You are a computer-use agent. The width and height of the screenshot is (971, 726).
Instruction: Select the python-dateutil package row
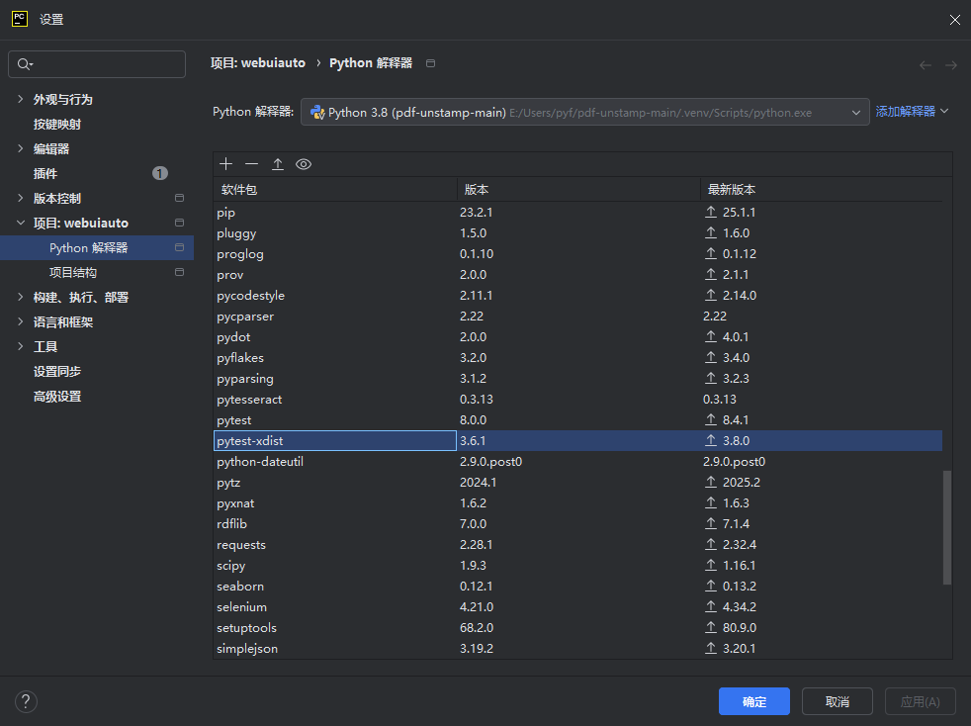coord(577,462)
